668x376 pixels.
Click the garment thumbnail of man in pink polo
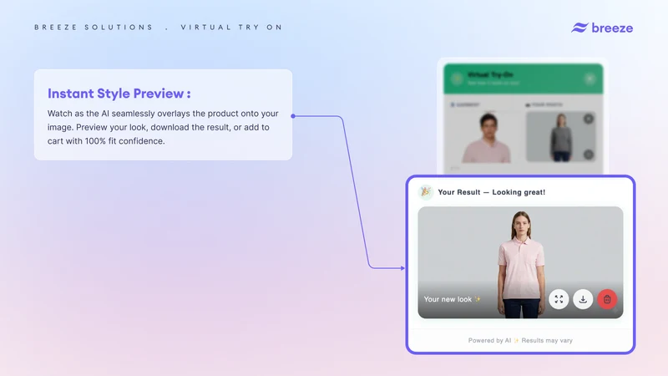tap(487, 137)
